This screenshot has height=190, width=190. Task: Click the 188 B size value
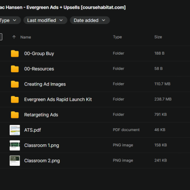159,53
